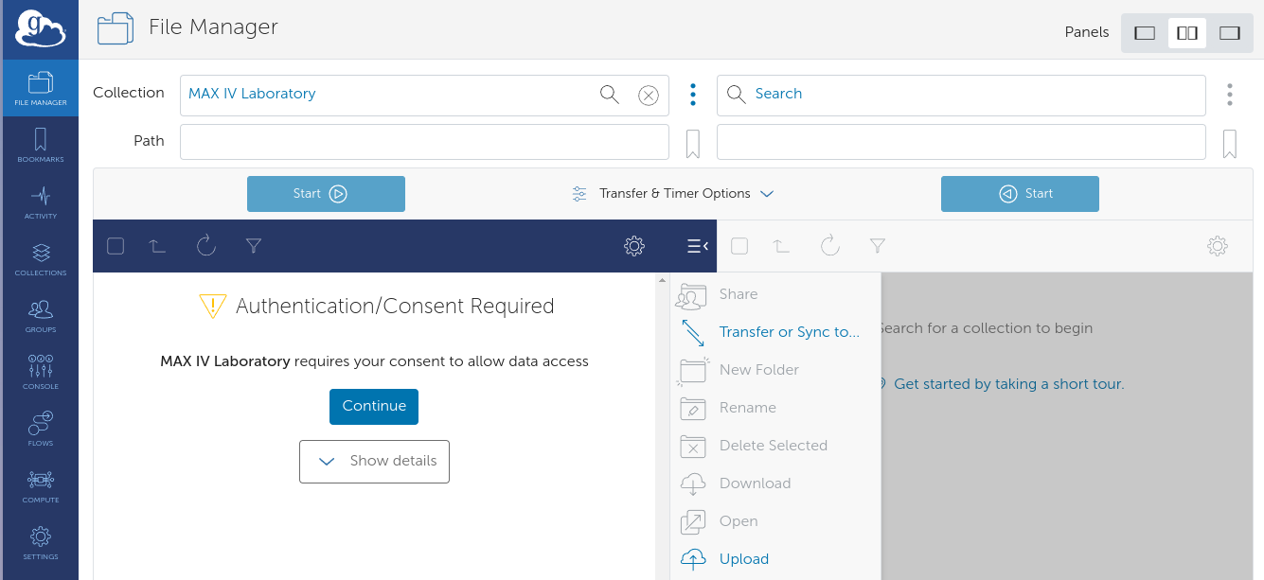Open left collection three-dot options menu
Viewport: 1264px width, 580px height.
(x=693, y=95)
